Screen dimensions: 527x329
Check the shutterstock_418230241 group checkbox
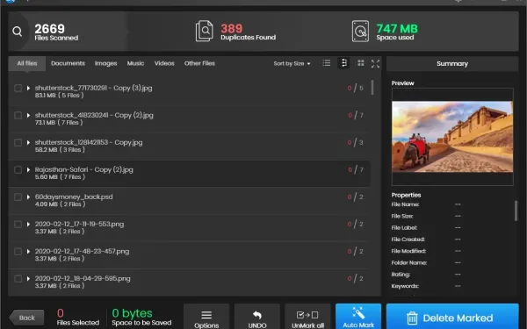[18, 115]
